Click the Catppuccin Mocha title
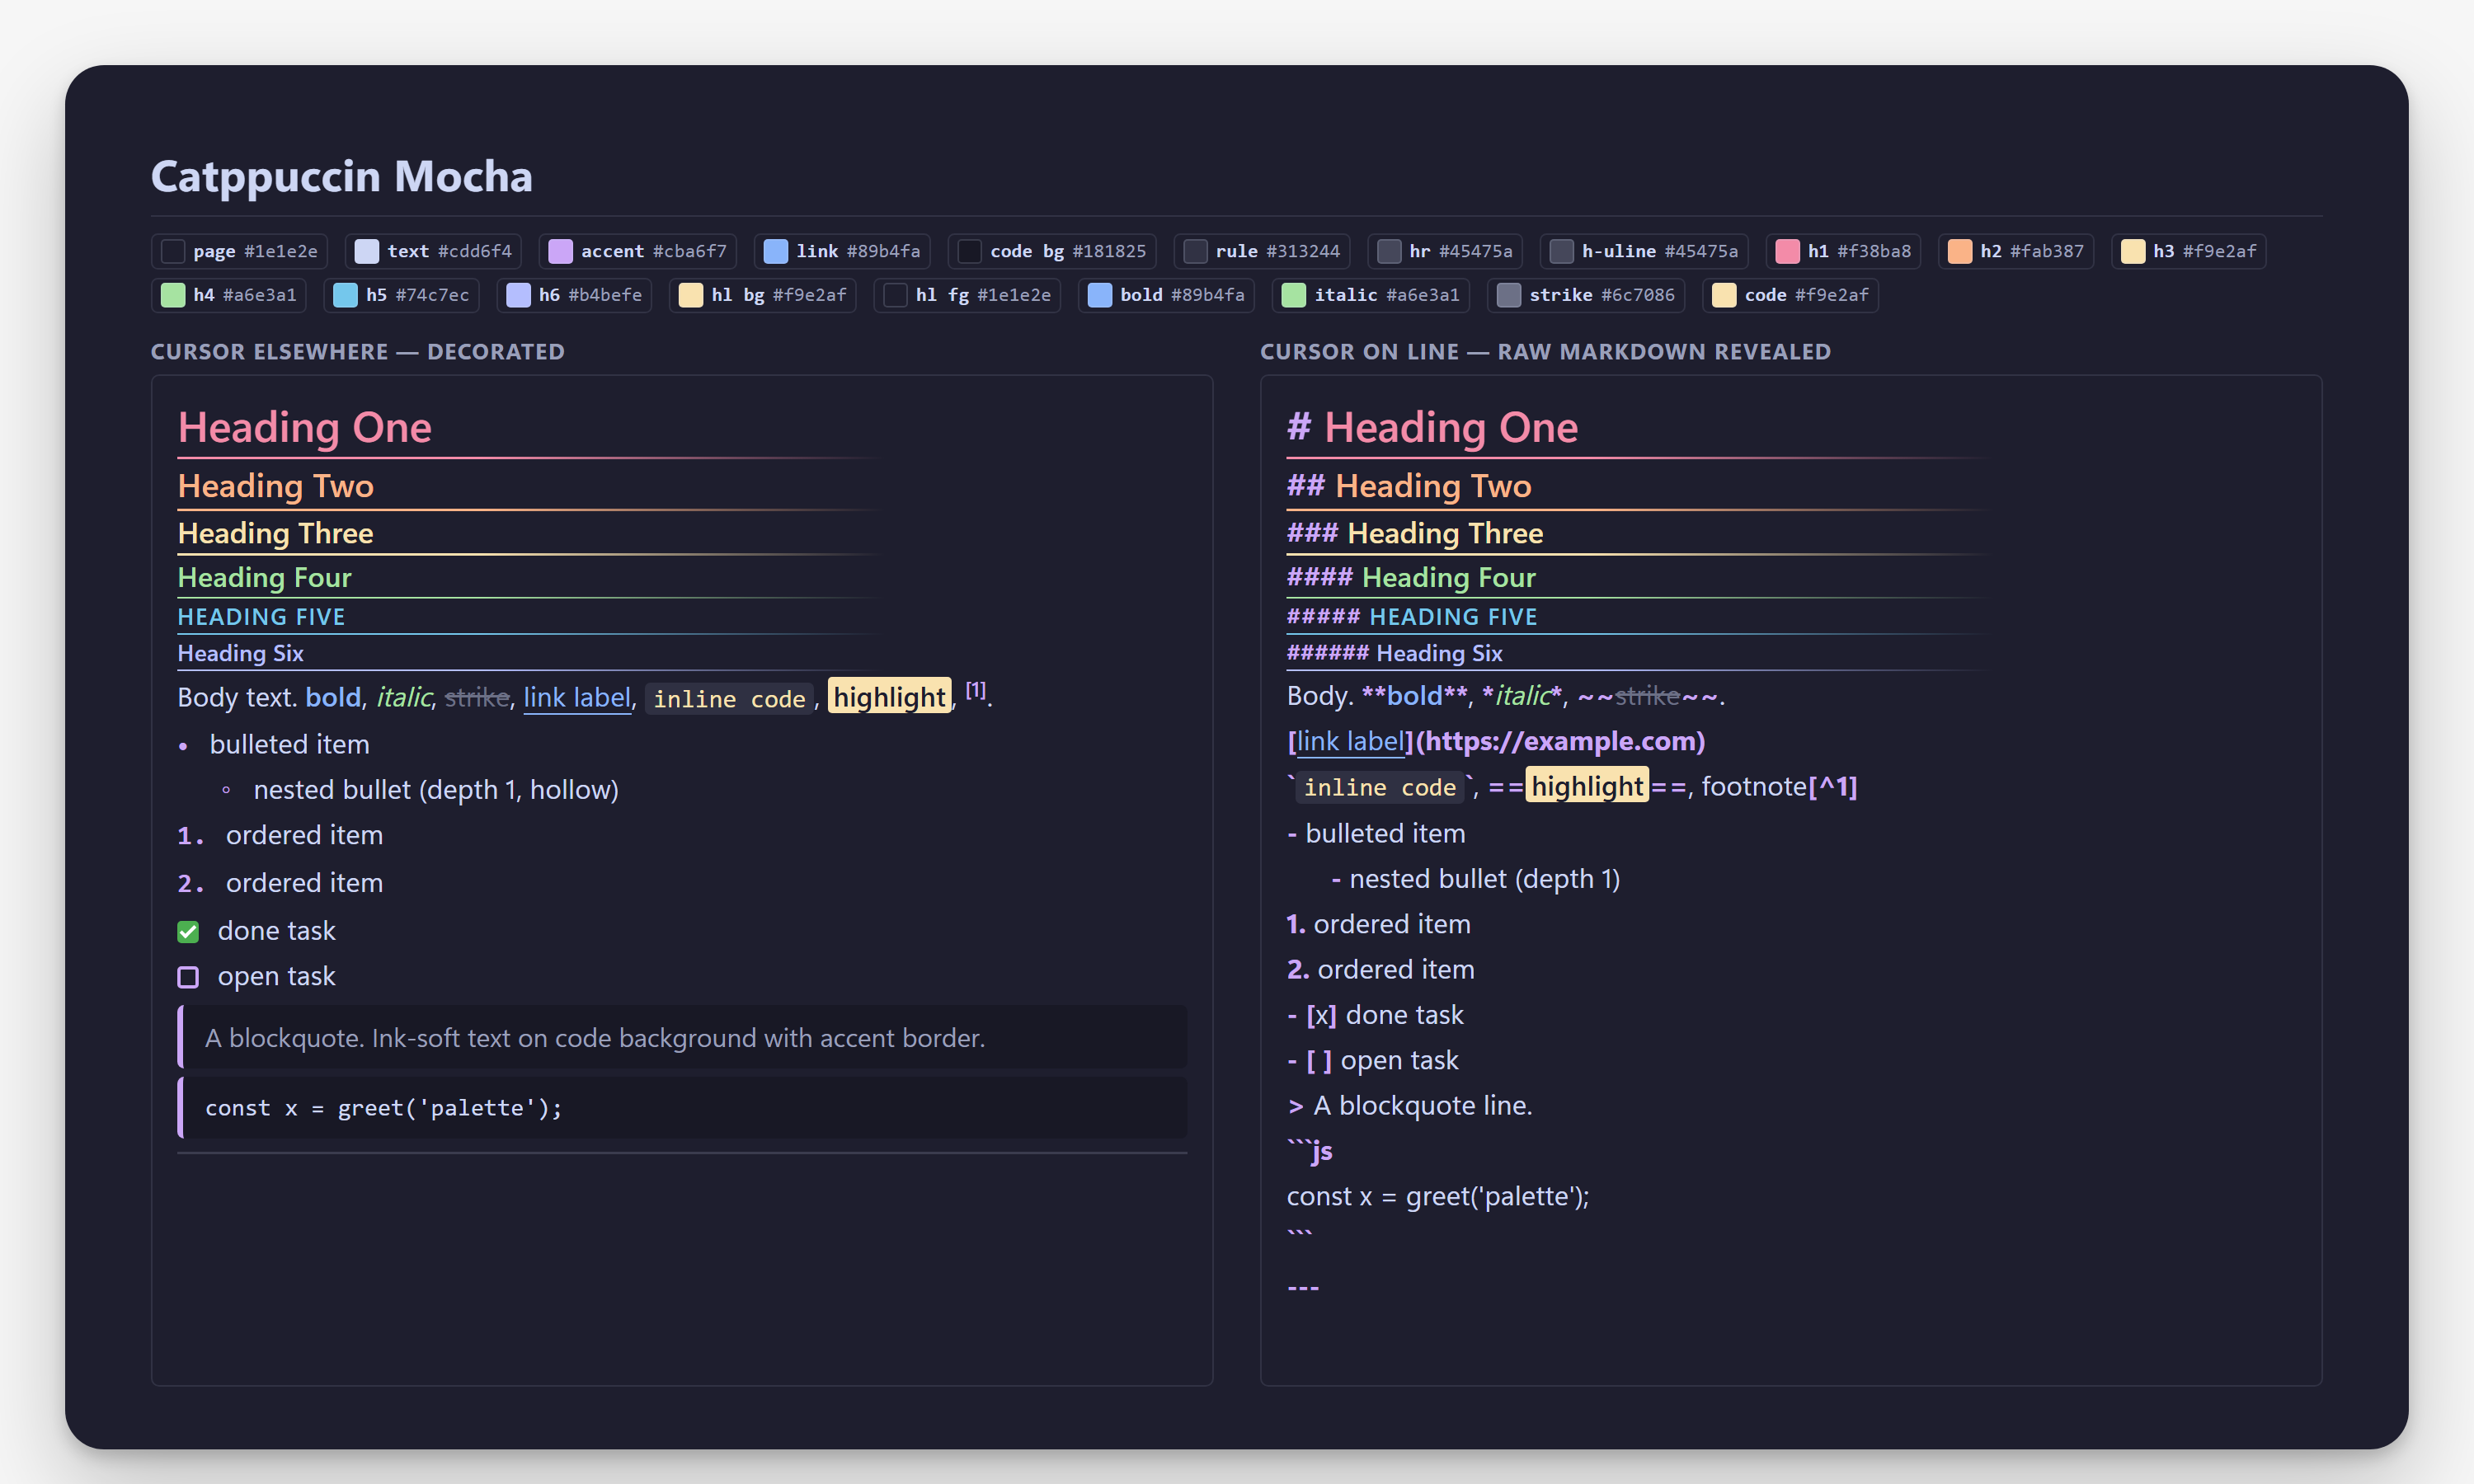Viewport: 2474px width, 1484px height. (x=342, y=176)
